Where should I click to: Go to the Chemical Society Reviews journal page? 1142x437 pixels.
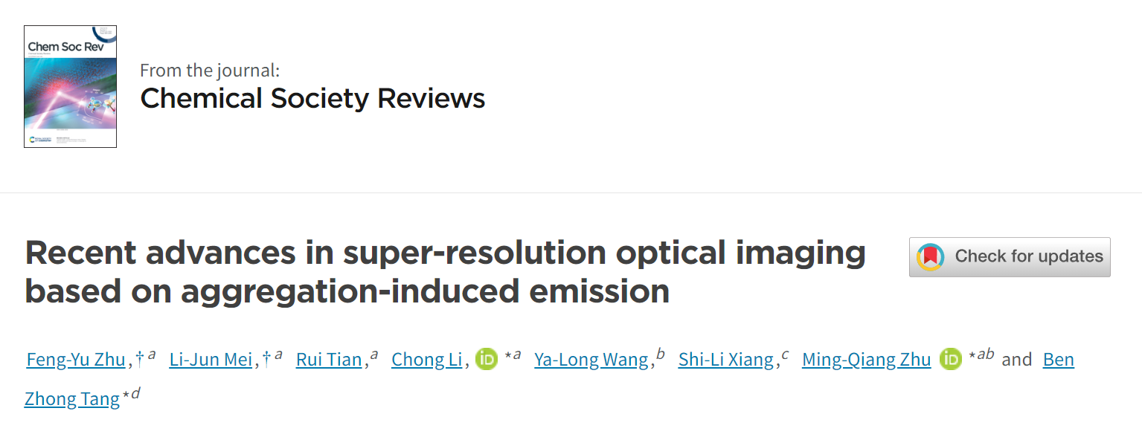pos(312,98)
